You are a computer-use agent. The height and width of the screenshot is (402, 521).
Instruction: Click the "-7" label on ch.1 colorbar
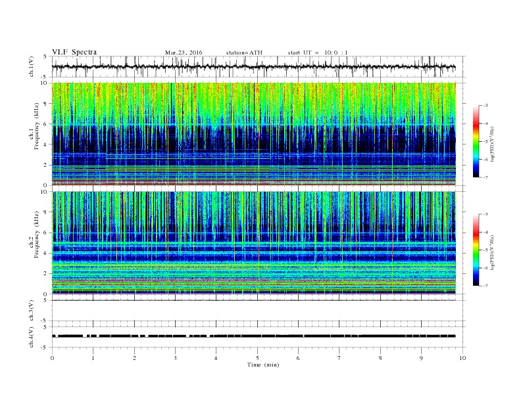coord(485,177)
